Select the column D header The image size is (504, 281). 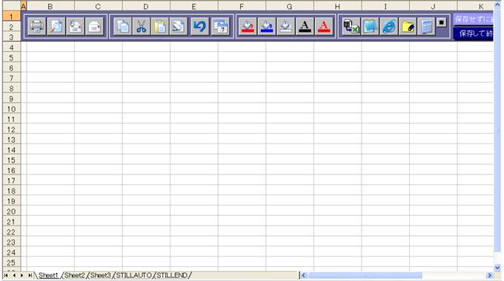pos(146,7)
